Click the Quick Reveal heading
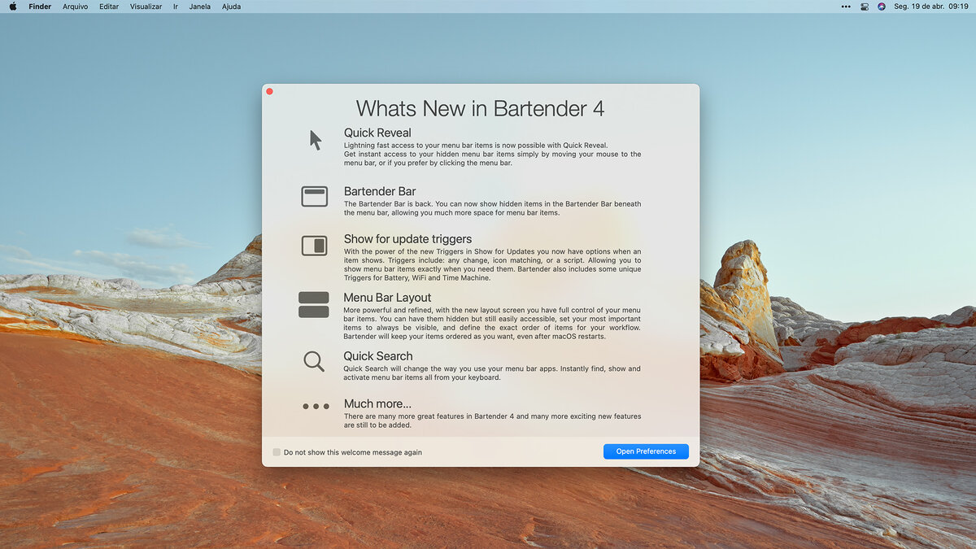Viewport: 976px width, 549px height. pos(377,133)
